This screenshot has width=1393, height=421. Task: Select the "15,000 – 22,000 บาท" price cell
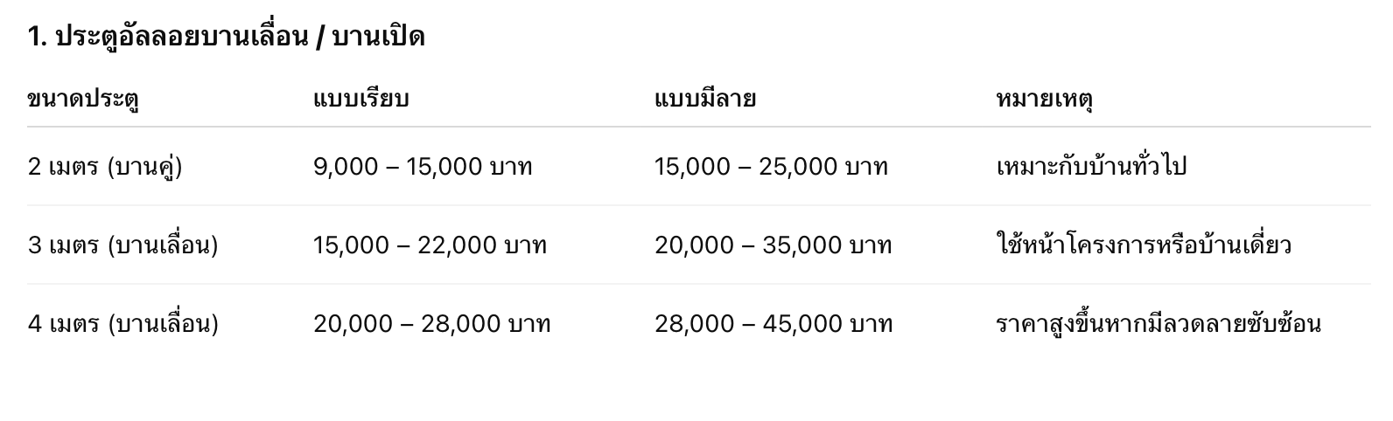click(x=430, y=245)
